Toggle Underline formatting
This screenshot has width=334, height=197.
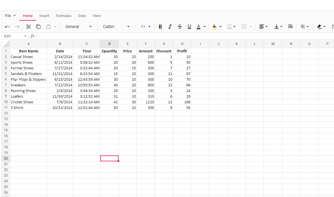(189, 27)
